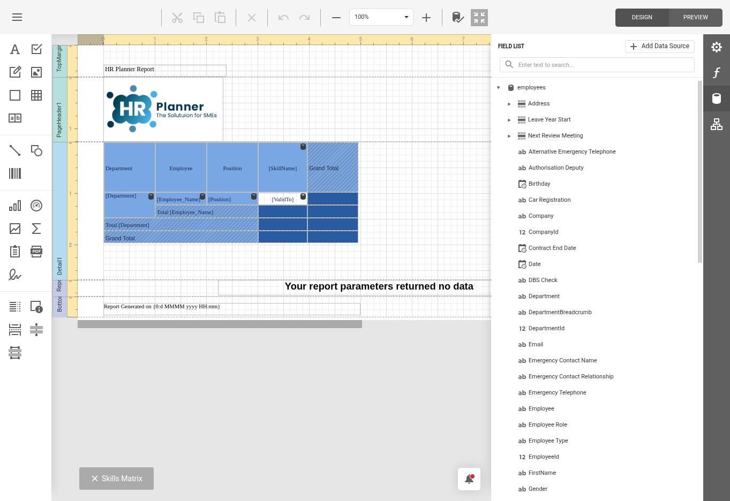Switch to the Preview tab
This screenshot has width=730, height=501.
695,17
